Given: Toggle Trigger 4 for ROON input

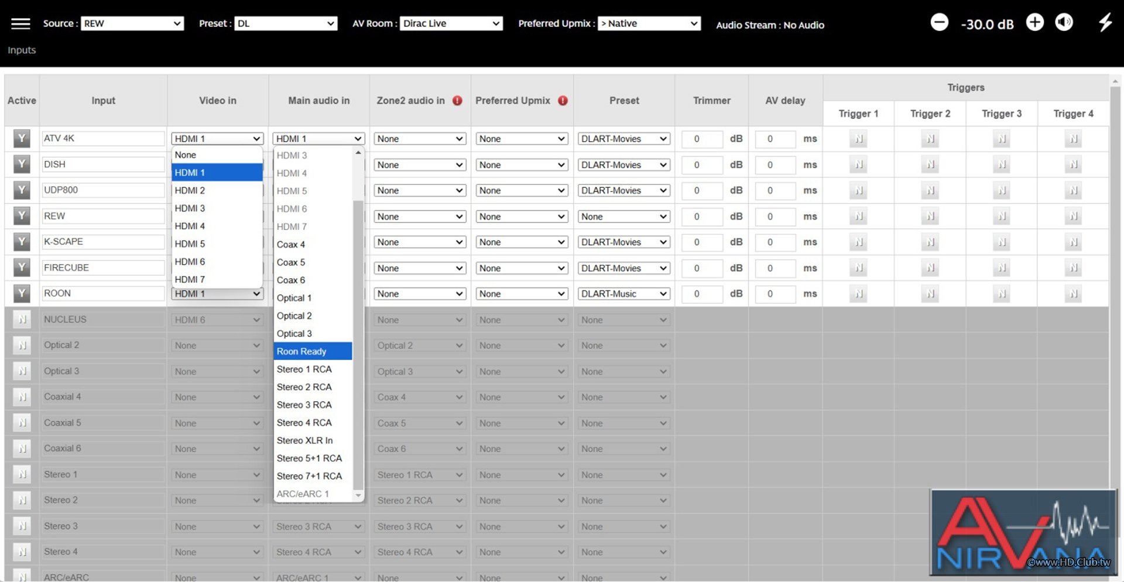Looking at the screenshot, I should point(1073,294).
